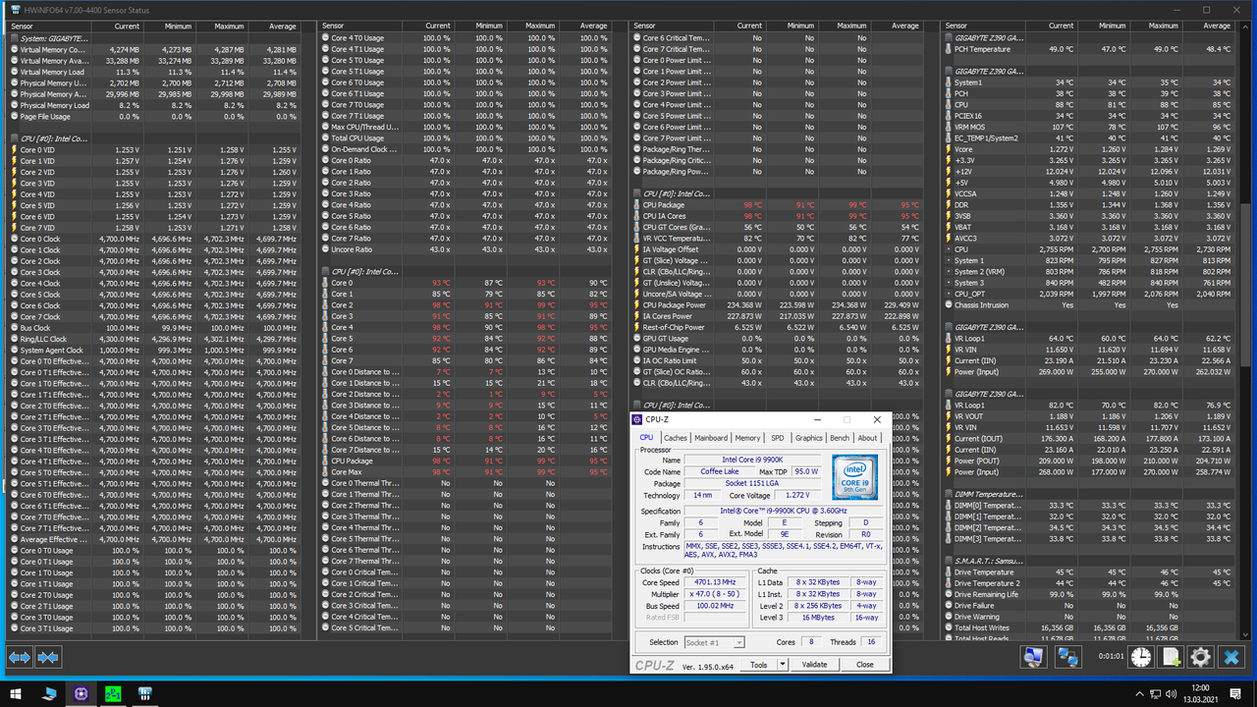This screenshot has height=707, width=1257.
Task: Click the lightning icon of Vcore row
Action: point(950,149)
